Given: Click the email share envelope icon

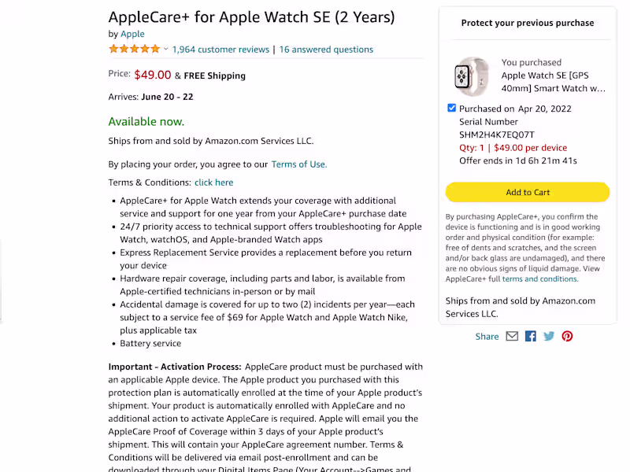Looking at the screenshot, I should pos(512,336).
